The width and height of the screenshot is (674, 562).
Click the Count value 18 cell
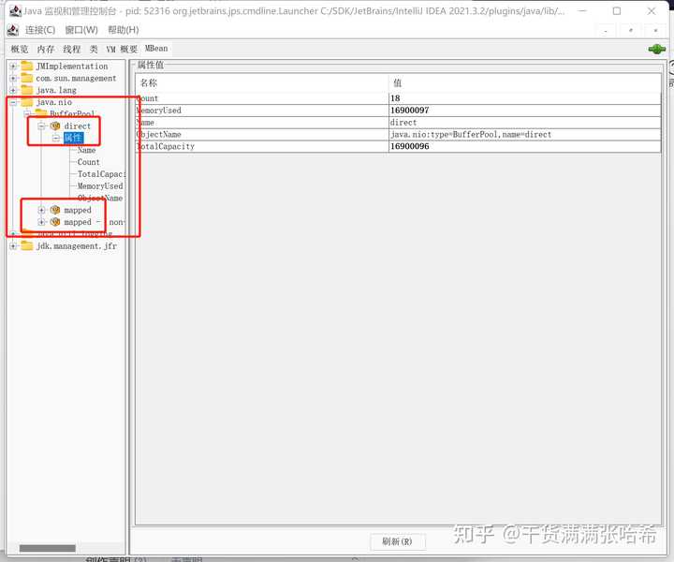524,98
